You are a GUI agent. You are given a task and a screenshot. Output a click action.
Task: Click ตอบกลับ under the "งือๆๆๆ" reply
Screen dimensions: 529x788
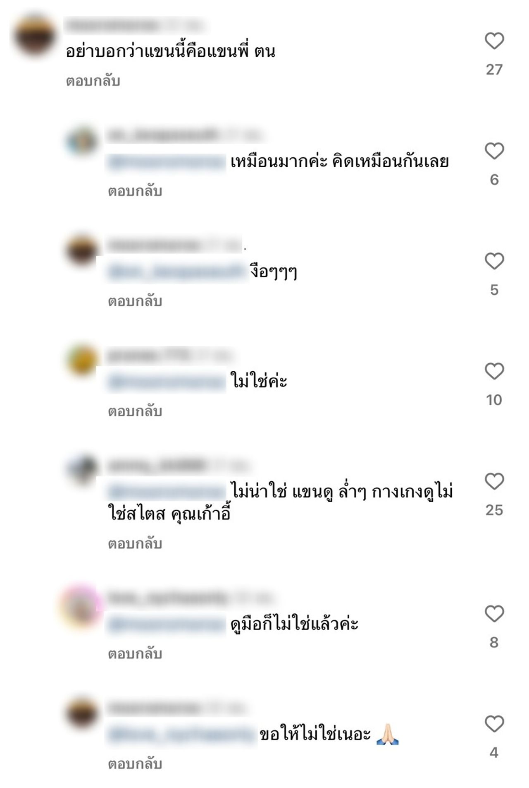[135, 301]
